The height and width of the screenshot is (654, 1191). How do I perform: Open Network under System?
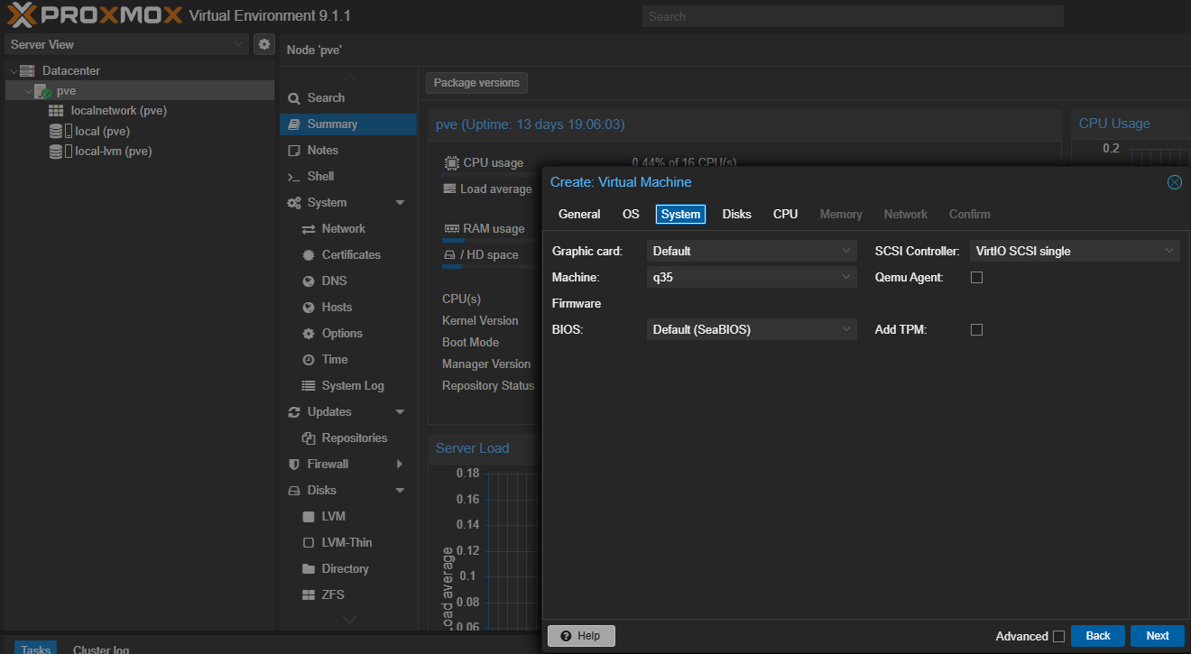click(x=348, y=228)
